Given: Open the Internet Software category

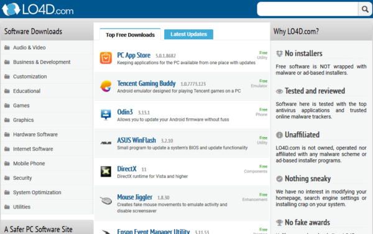Looking at the screenshot, I should click(33, 149).
